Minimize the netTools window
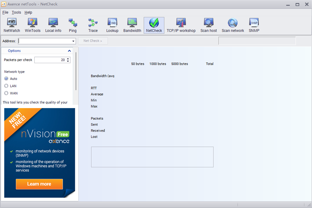 (x=288, y=4)
